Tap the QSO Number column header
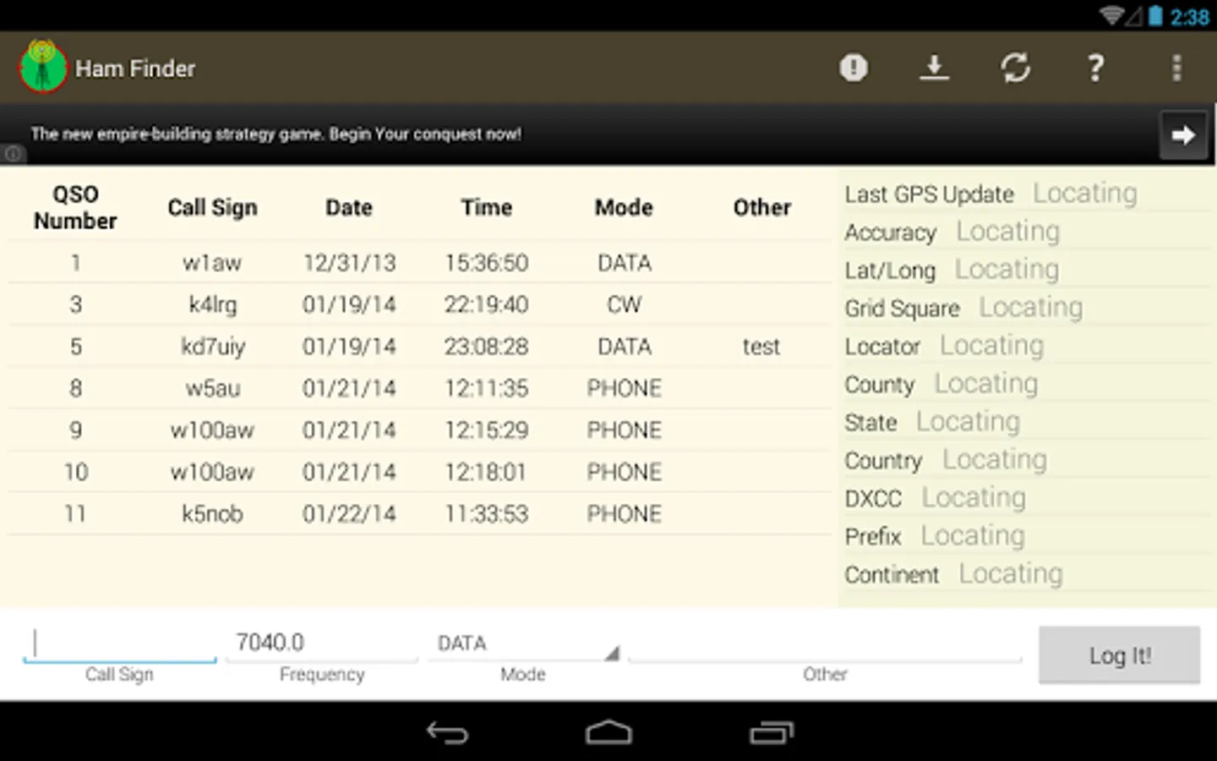Image resolution: width=1217 pixels, height=761 pixels. point(75,207)
